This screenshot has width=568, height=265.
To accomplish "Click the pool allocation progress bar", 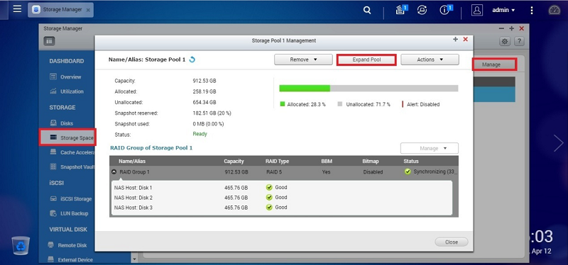I will (368, 88).
